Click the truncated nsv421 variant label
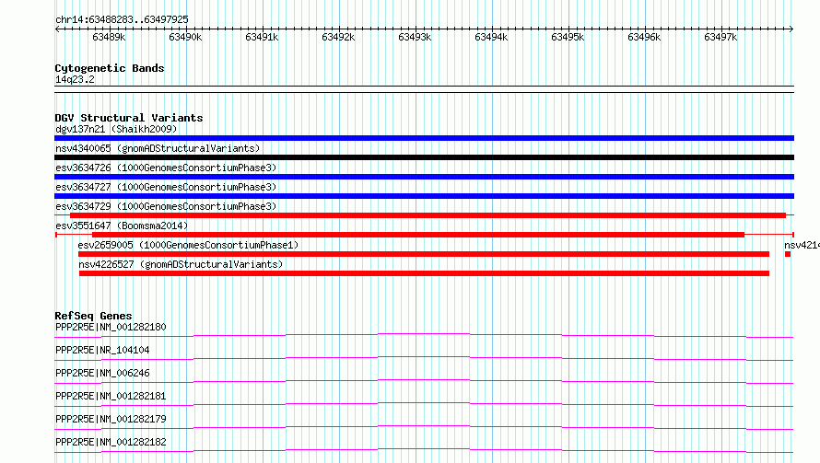The width and height of the screenshot is (820, 463). [x=802, y=245]
